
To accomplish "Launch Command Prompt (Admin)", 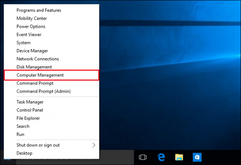I will [x=43, y=91].
